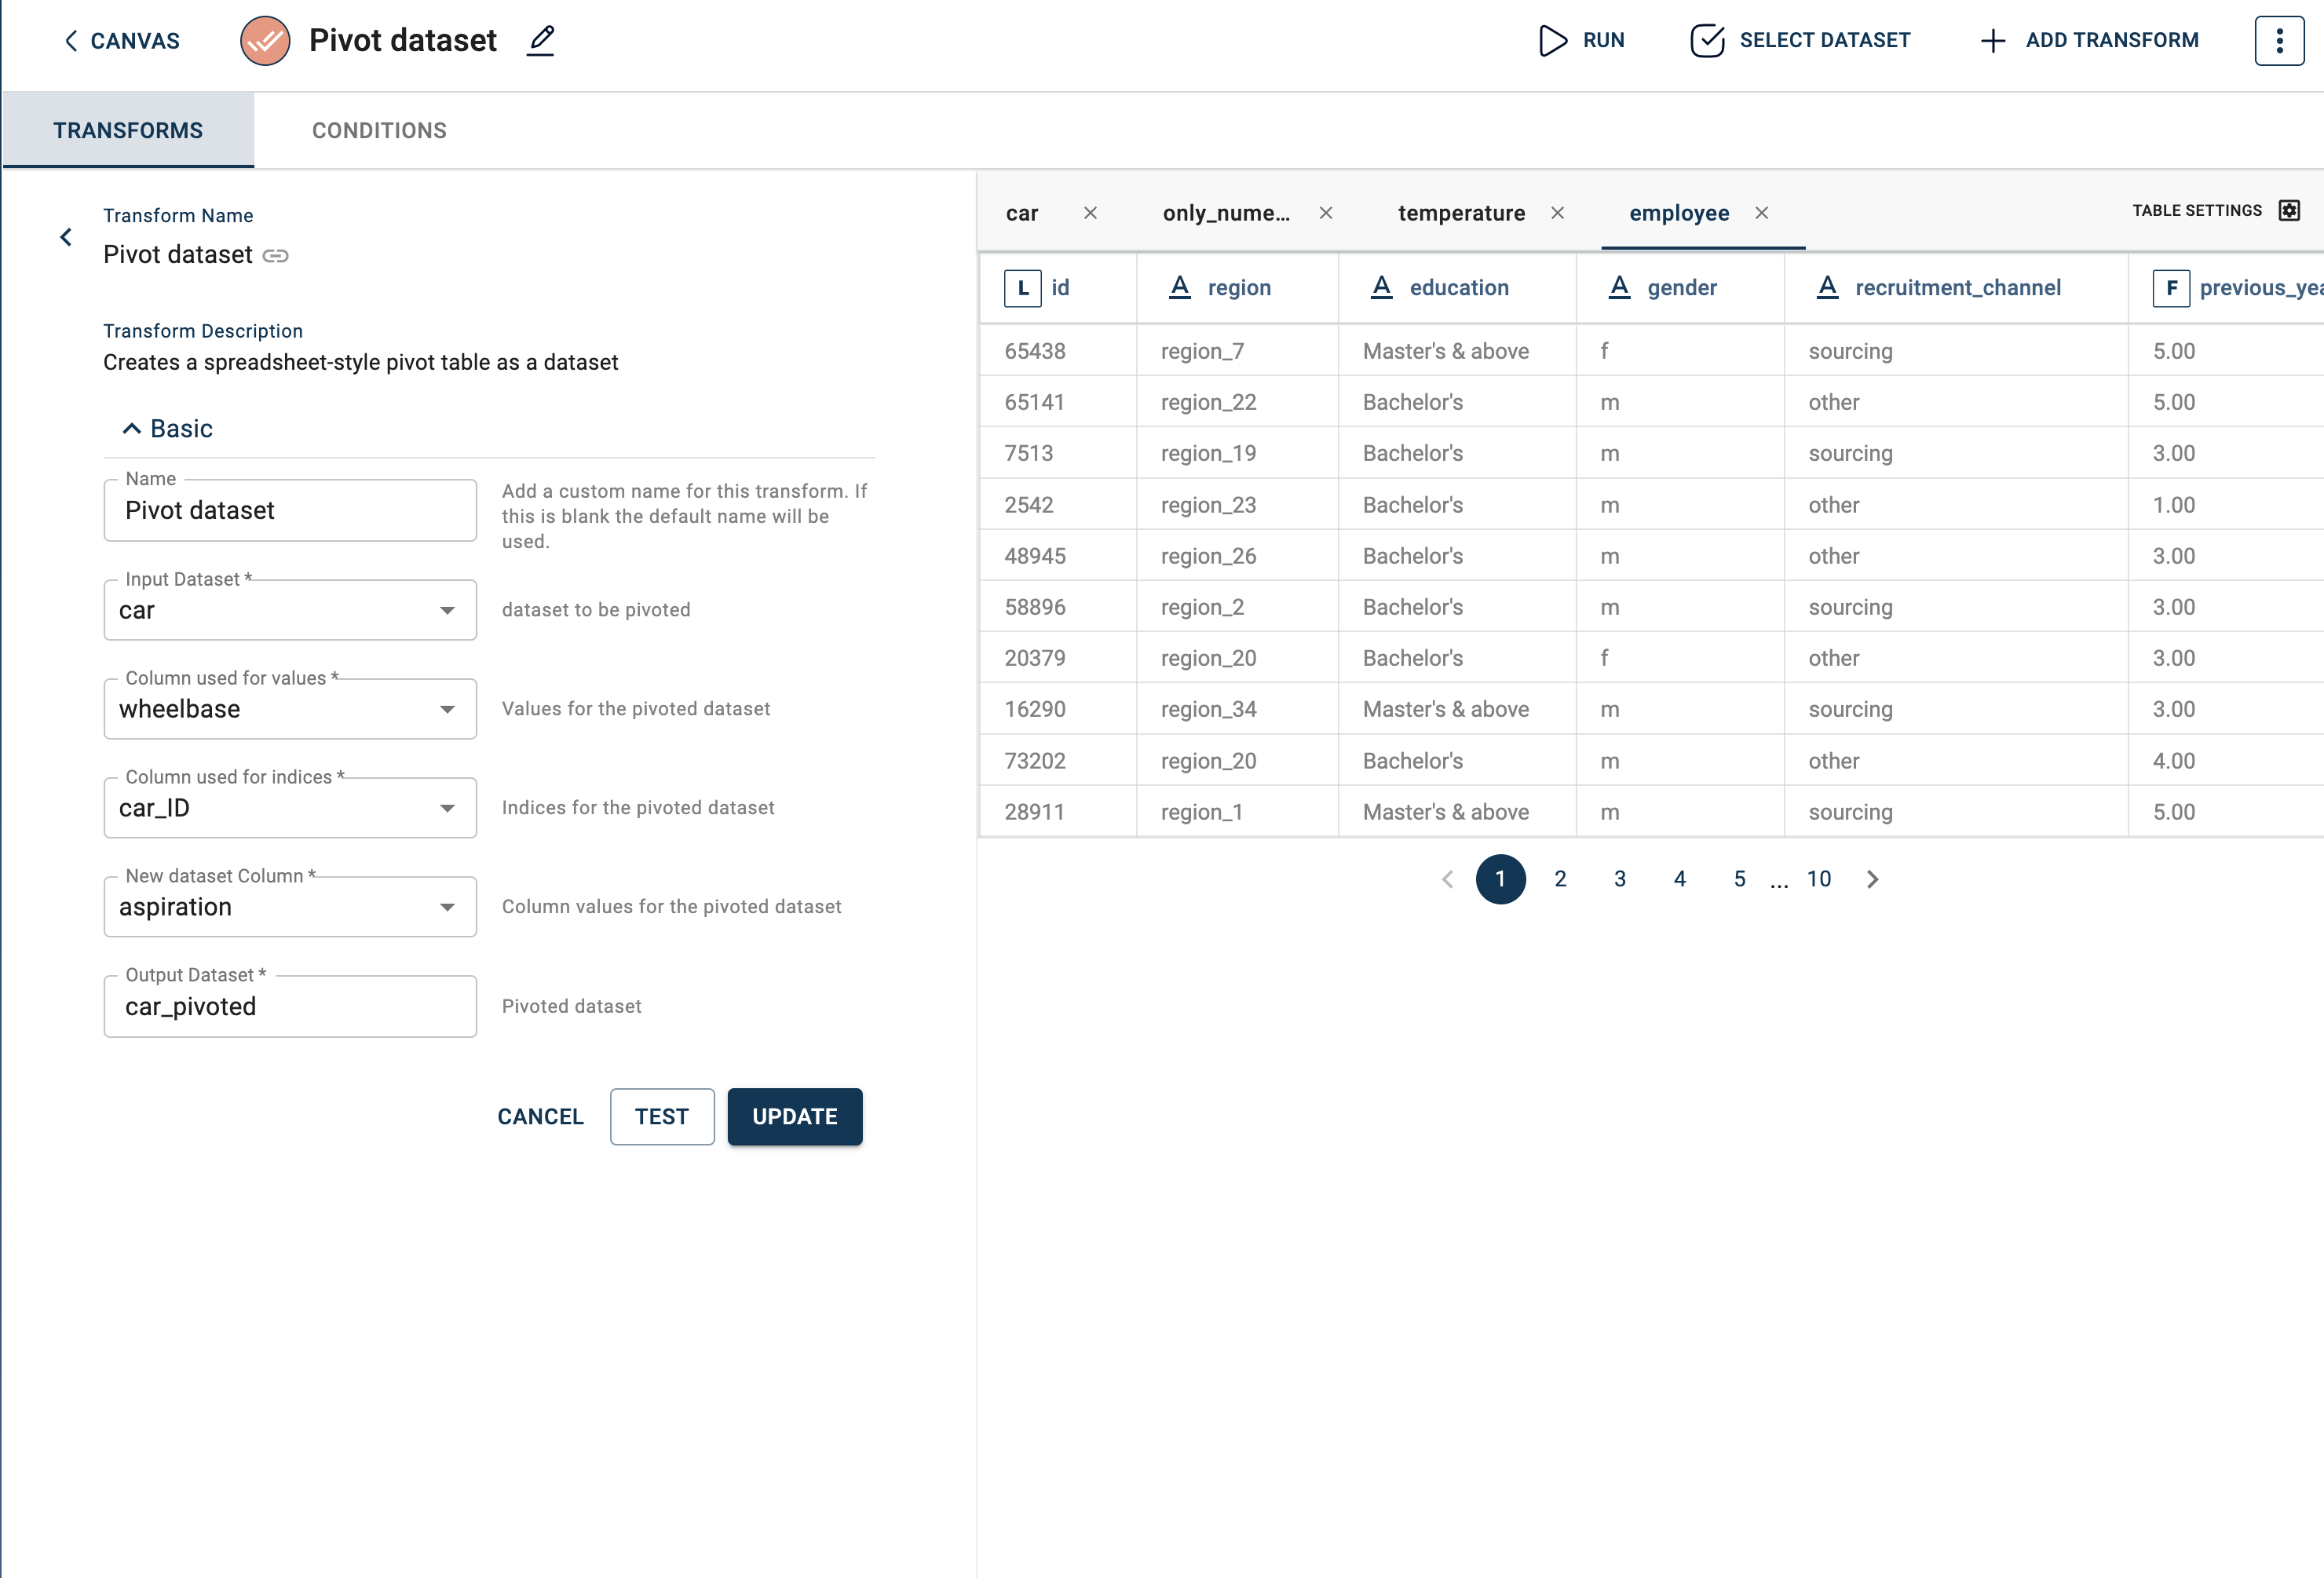The image size is (2324, 1582).
Task: Open Table Settings gear icon
Action: coord(2290,210)
